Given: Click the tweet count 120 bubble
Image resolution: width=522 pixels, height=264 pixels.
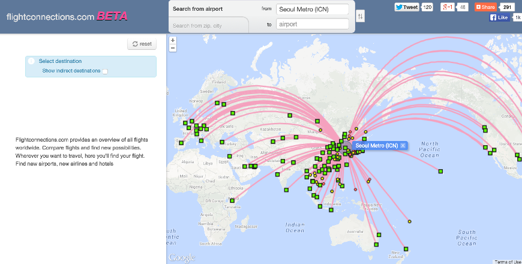Looking at the screenshot, I should [x=427, y=7].
